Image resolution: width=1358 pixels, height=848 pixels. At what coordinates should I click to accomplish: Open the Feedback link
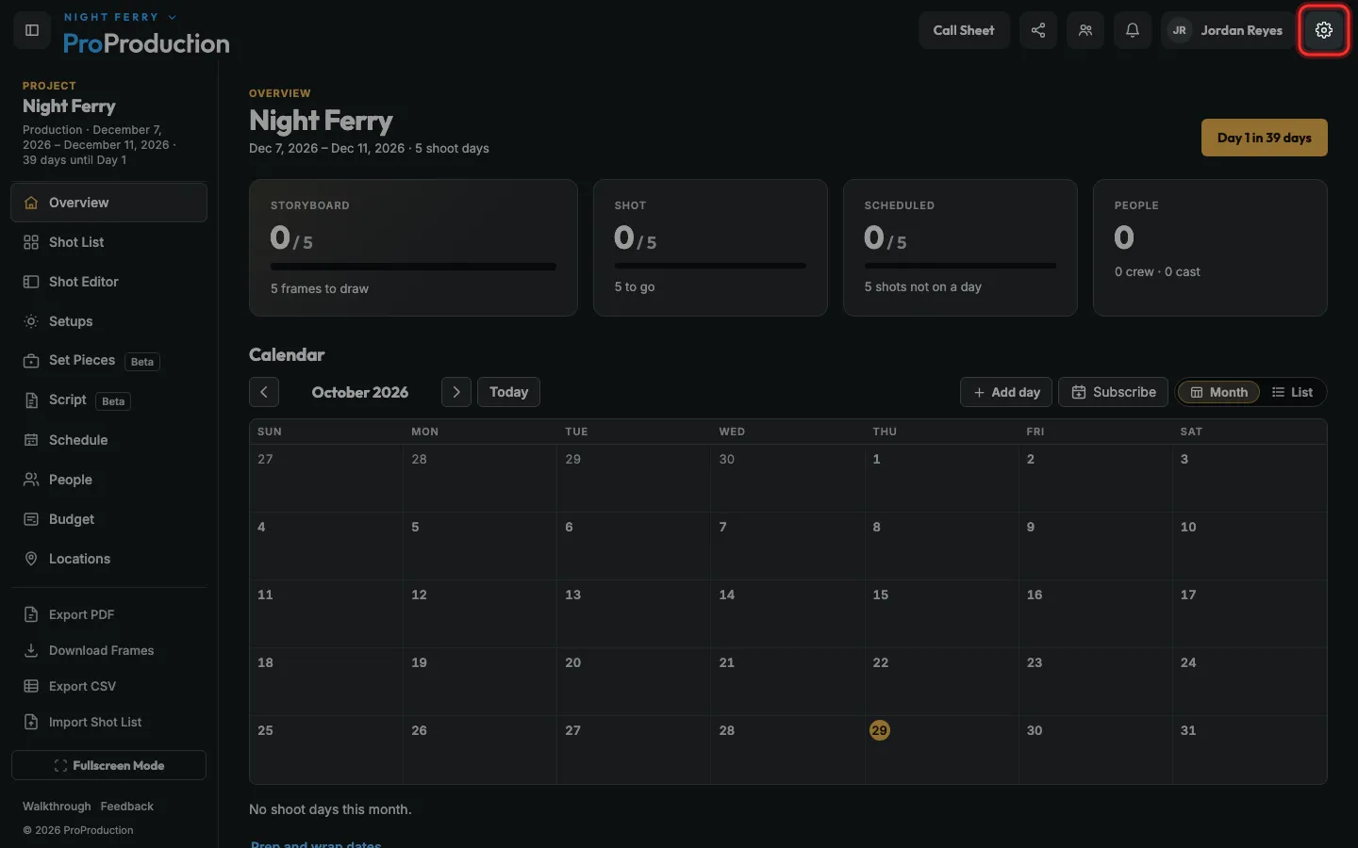tap(126, 807)
